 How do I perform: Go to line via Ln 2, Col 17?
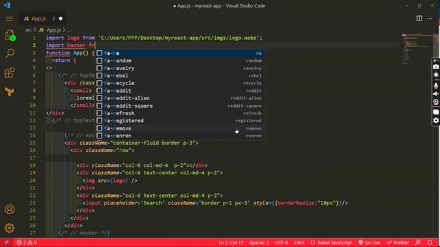tap(231, 242)
